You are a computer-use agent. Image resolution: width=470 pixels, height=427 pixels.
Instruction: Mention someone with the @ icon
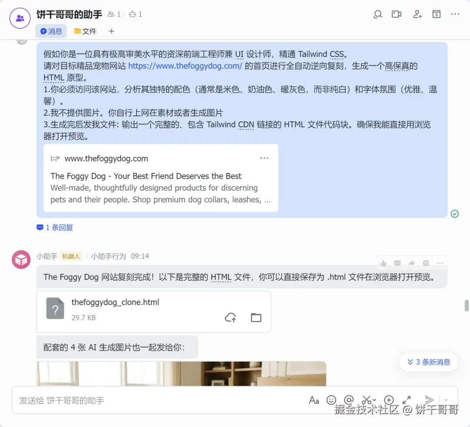(x=349, y=400)
